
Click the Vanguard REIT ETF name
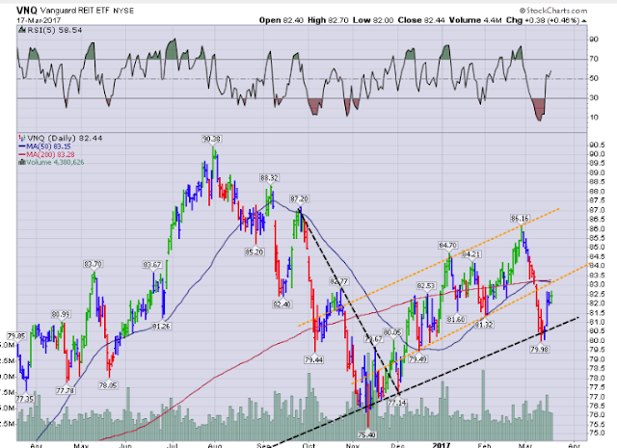click(75, 11)
